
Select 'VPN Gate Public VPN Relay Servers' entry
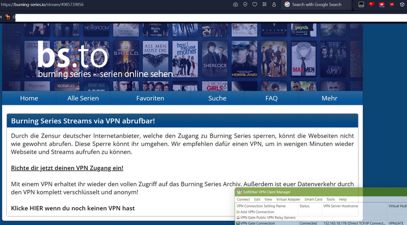(268, 218)
